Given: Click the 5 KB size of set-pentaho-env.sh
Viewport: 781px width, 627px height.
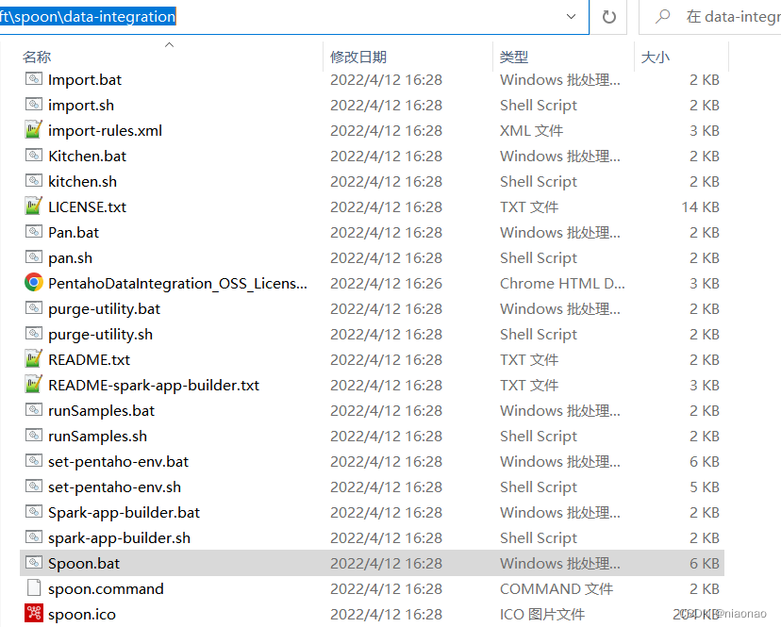Looking at the screenshot, I should point(705,487).
